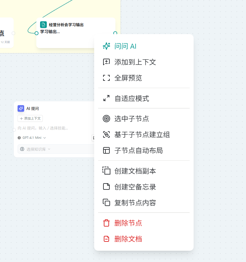Choose 问问 AI from the context menu
This screenshot has height=262, width=246.
click(144, 46)
